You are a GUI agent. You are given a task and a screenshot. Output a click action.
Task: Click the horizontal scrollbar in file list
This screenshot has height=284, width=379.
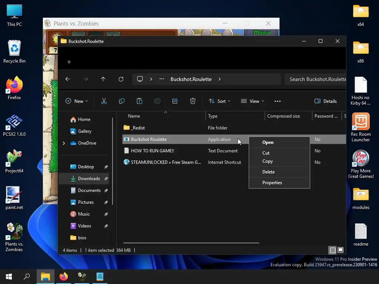[x=191, y=243]
